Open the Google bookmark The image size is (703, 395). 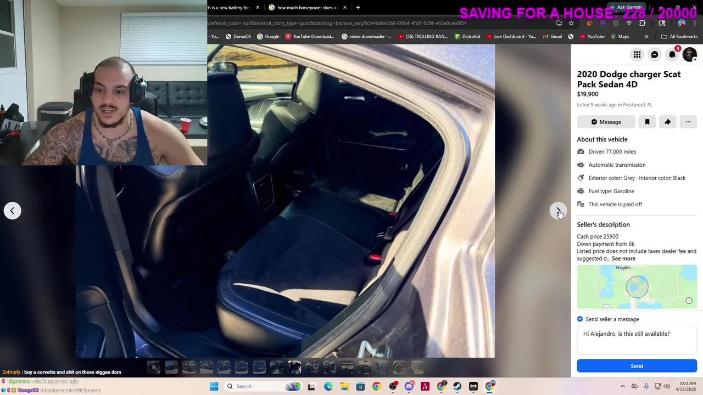268,37
